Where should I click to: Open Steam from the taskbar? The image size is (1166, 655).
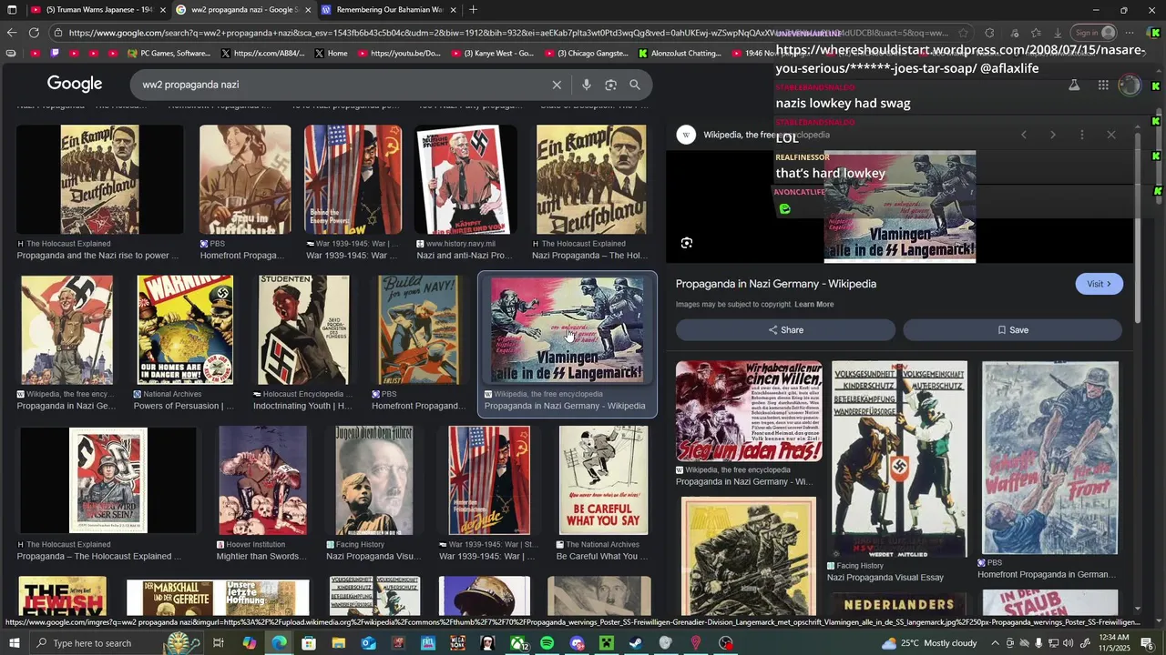coord(636,643)
